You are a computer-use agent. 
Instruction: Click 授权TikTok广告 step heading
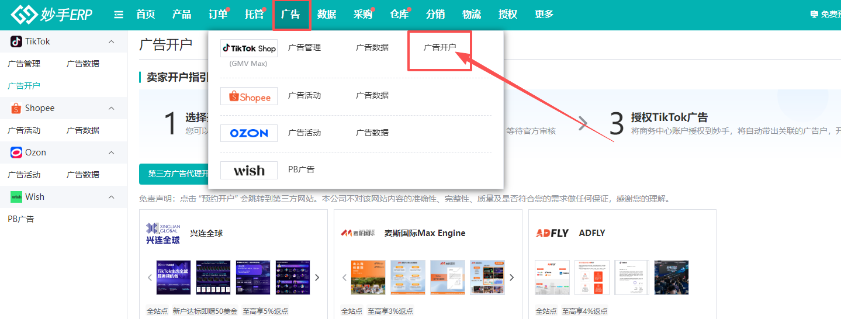670,117
